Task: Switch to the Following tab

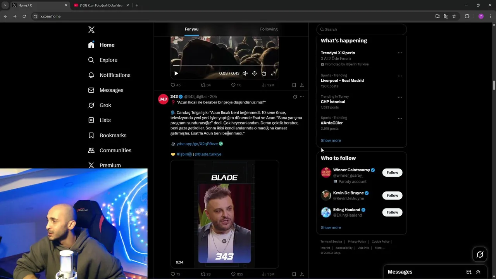Action: pyautogui.click(x=269, y=29)
